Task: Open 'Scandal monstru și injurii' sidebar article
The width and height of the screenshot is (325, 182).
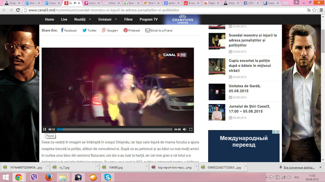Action: point(253,40)
